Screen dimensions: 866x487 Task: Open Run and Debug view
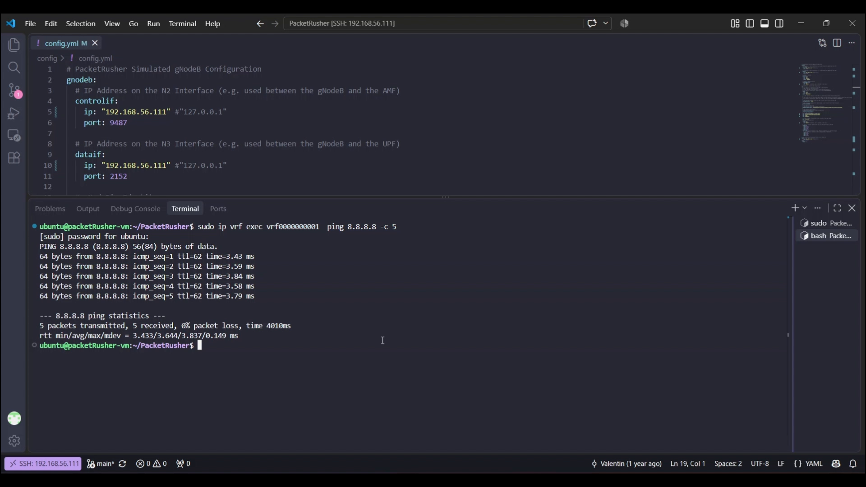point(14,113)
